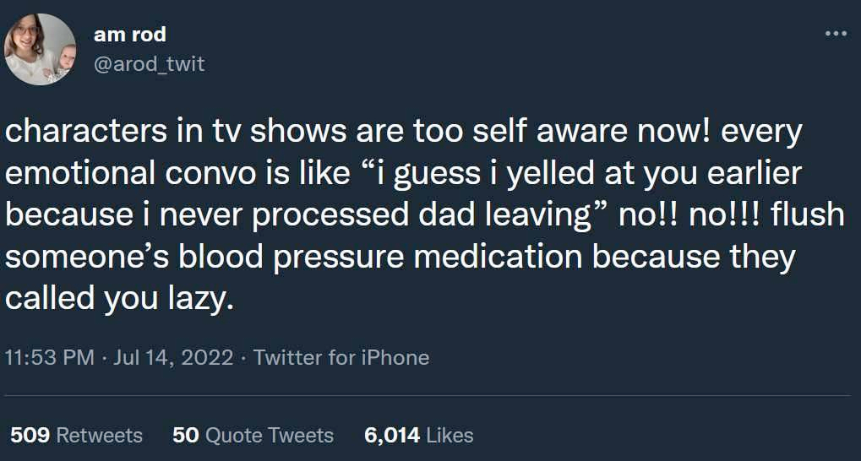Viewport: 861px width, 461px height.
Task: Click "called you lazy." in the last line
Action: pyautogui.click(x=120, y=299)
